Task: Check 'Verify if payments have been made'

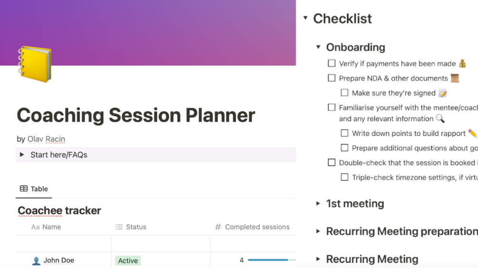Action: pos(332,63)
